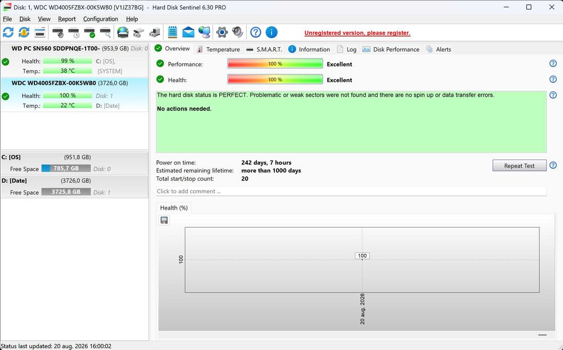Click the disk panel view toolbar icon
The height and width of the screenshot is (350, 563).
(40, 32)
